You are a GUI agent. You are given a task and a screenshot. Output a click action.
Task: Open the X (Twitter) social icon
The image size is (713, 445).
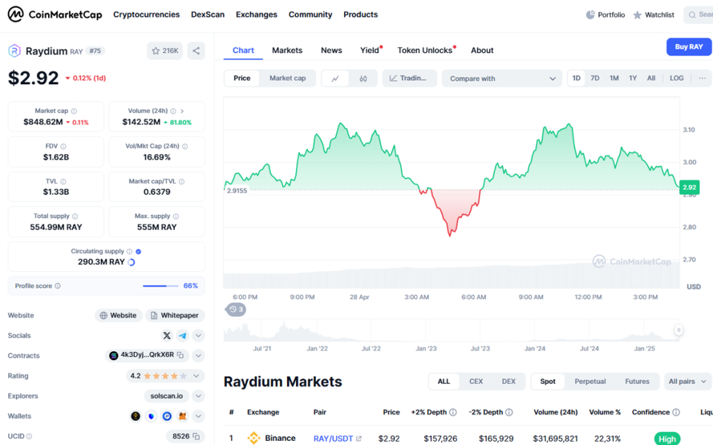tap(167, 336)
